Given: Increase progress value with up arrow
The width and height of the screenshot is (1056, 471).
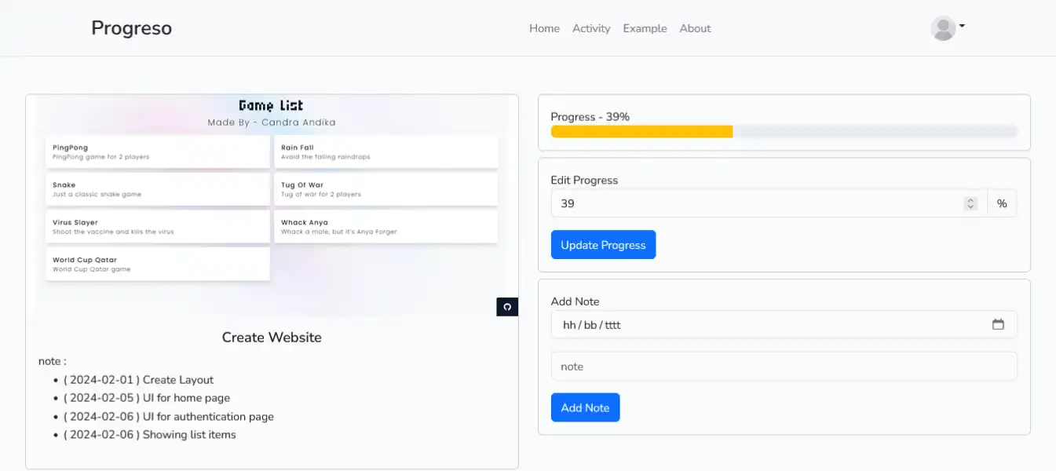Looking at the screenshot, I should tap(970, 200).
